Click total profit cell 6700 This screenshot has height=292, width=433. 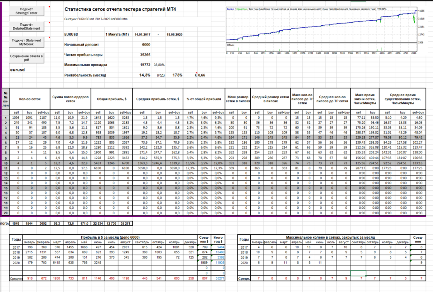coord(125,163)
